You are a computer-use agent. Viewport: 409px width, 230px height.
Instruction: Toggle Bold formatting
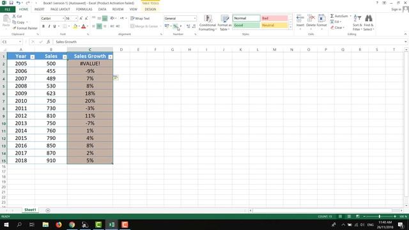[x=43, y=26]
